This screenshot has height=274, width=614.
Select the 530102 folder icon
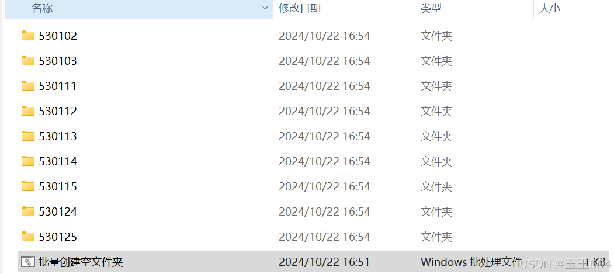click(x=28, y=36)
